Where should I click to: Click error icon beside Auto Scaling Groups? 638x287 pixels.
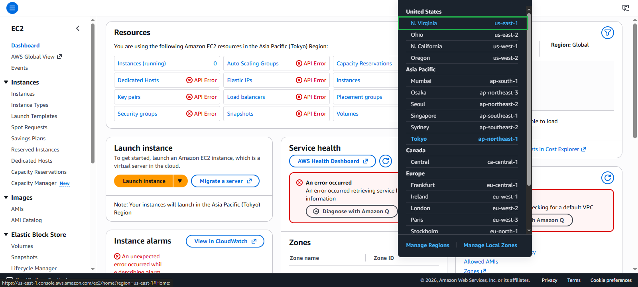tap(299, 63)
